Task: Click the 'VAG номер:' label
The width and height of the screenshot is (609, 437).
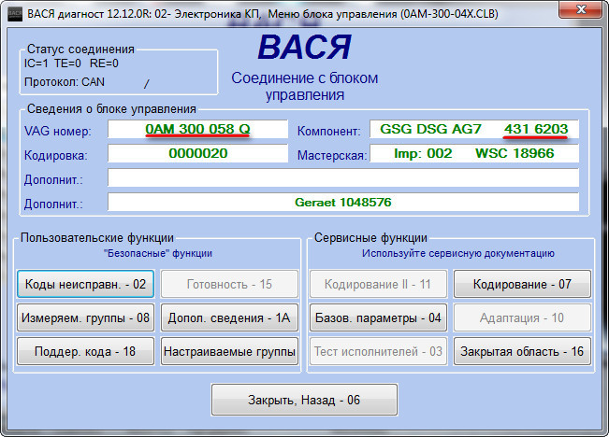Action: click(57, 131)
